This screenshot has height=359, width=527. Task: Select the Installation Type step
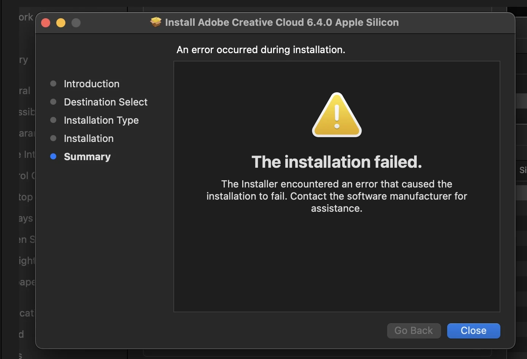point(101,120)
